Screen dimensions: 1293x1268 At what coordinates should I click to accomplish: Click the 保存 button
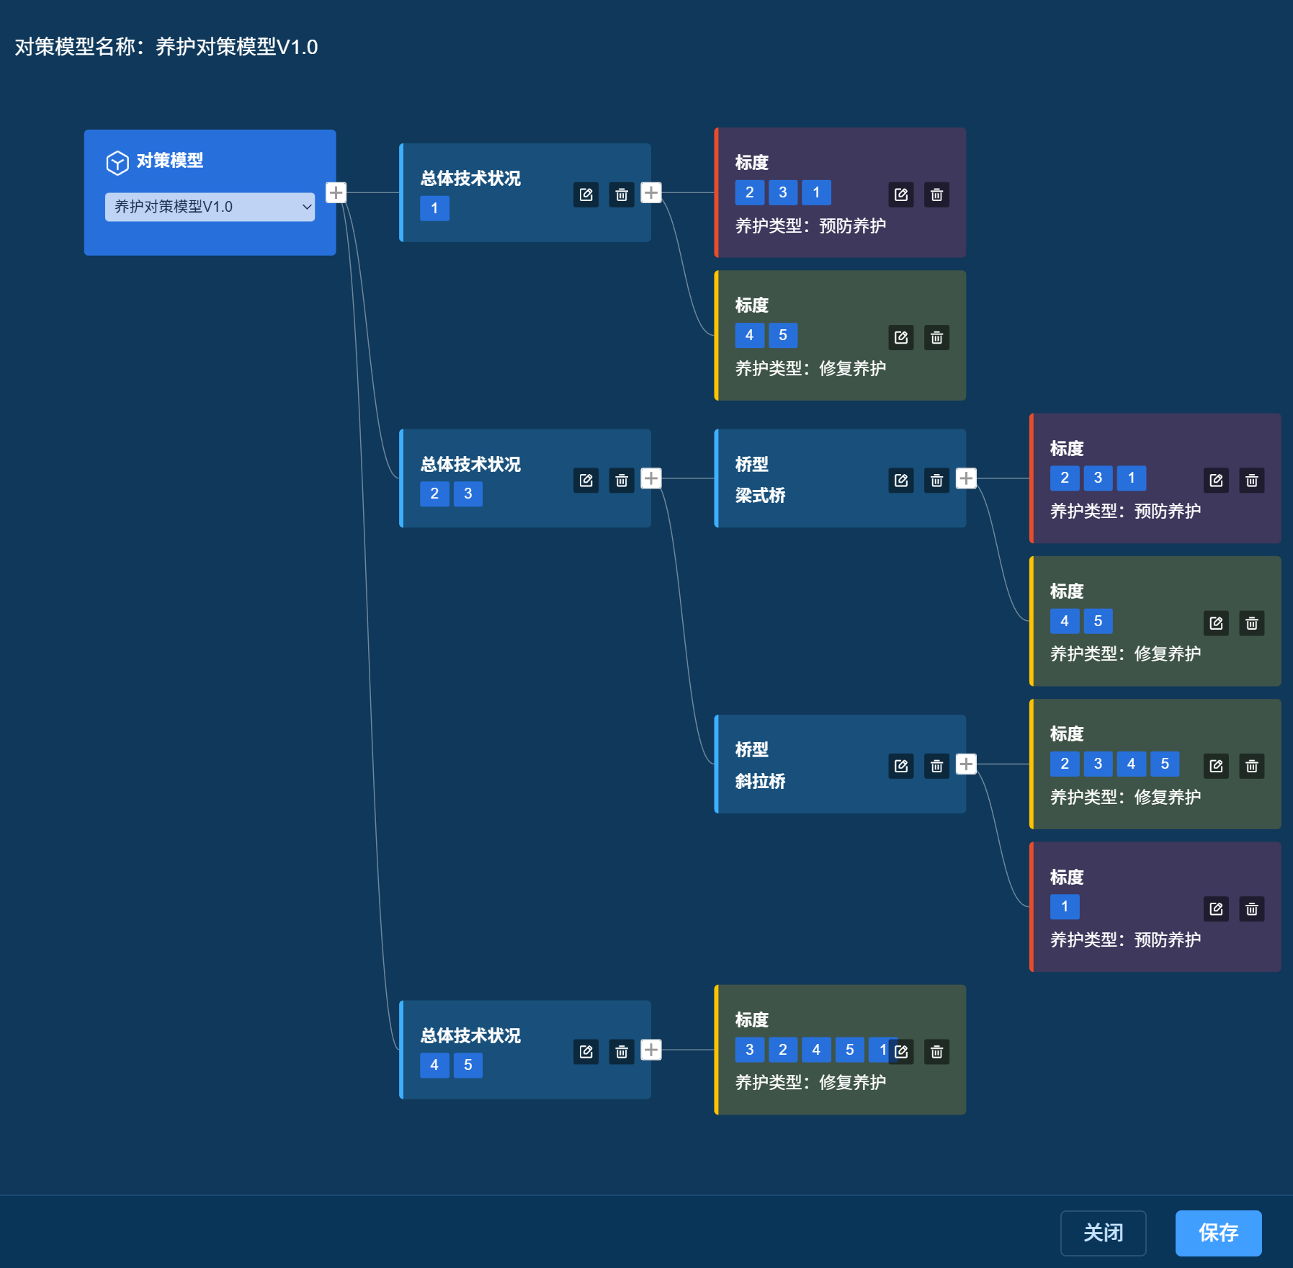pyautogui.click(x=1218, y=1233)
